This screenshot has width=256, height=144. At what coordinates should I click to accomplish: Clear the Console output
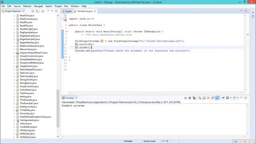pos(200,98)
